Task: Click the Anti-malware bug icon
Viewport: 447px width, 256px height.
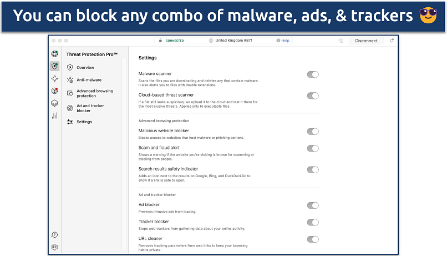Action: pos(70,80)
